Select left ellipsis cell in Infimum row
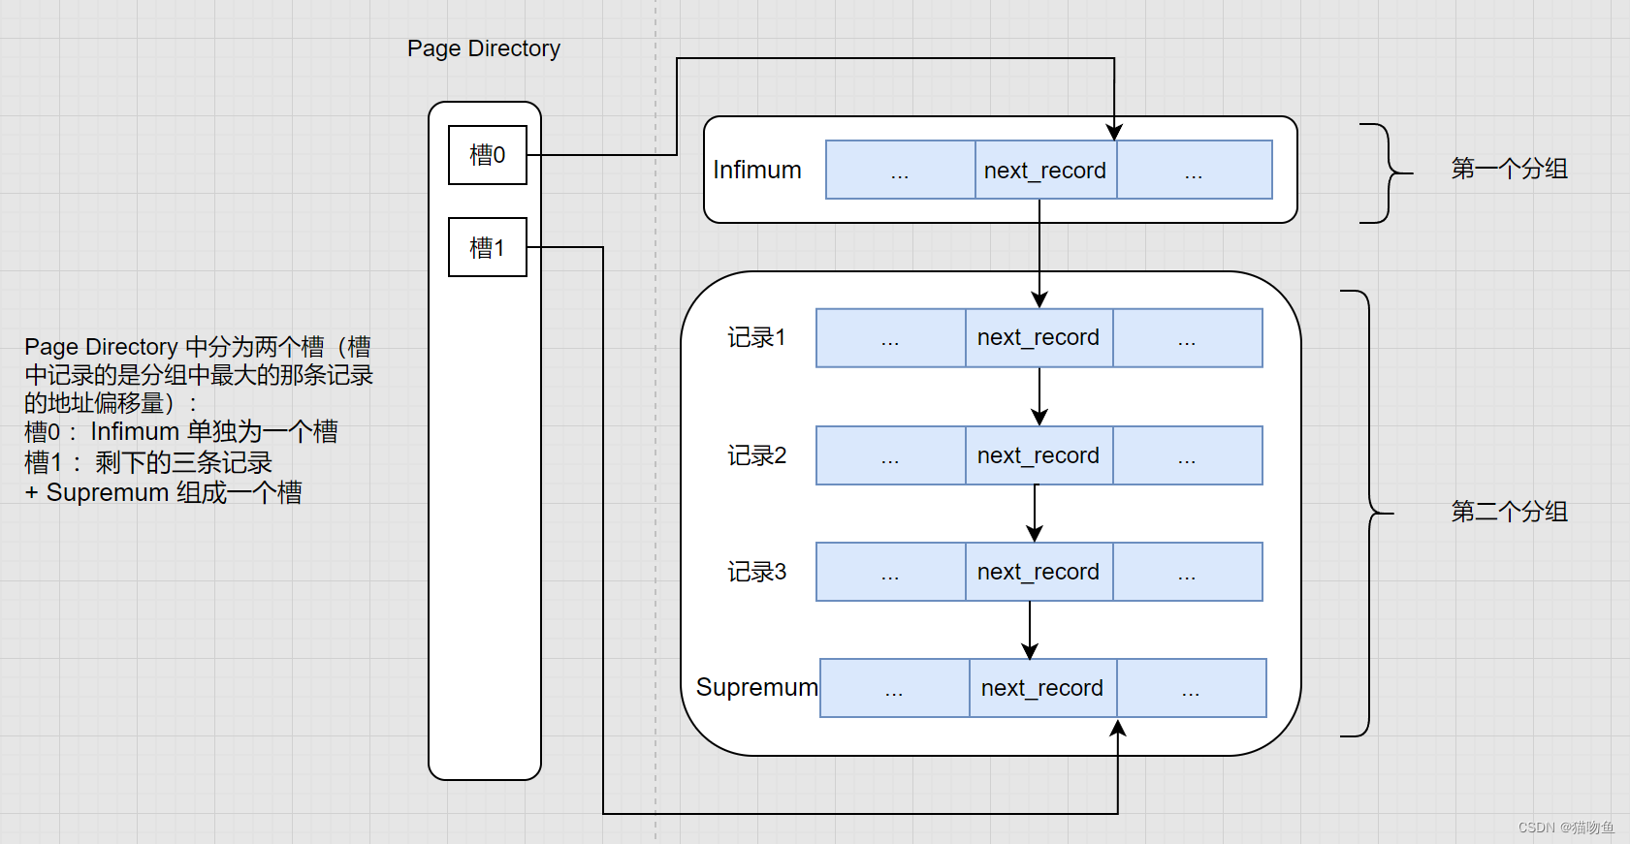Screen dimensions: 1630x844 [x=901, y=170]
